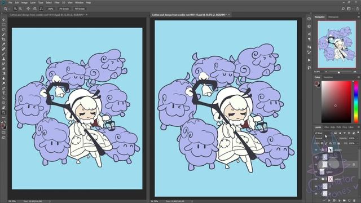The height and width of the screenshot is (203, 361).
Task: Open the Fill value dropdown
Action: (x=357, y=143)
